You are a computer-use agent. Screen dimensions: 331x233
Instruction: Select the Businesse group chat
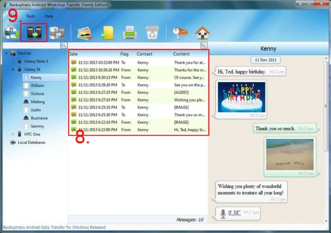tap(39, 118)
